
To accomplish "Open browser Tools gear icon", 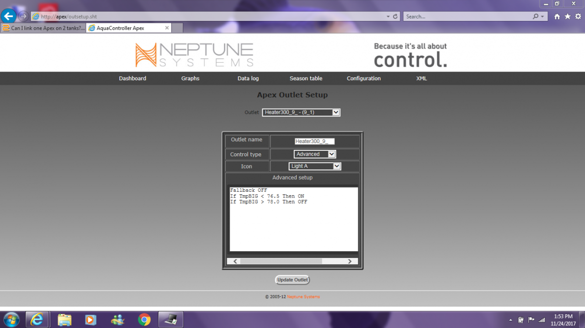I will coord(577,17).
